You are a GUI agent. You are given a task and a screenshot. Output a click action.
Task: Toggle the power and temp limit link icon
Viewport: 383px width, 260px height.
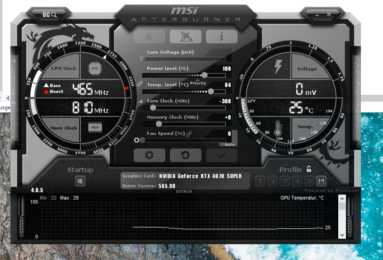[x=140, y=84]
